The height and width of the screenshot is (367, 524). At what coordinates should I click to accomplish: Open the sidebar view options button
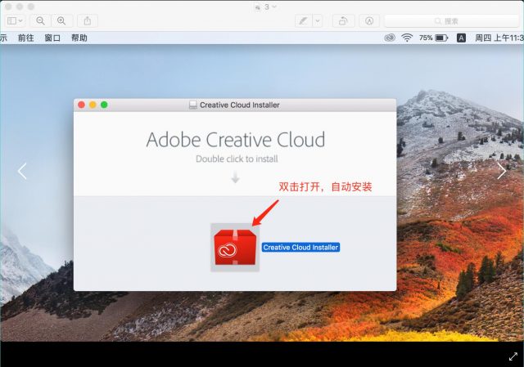[x=15, y=21]
